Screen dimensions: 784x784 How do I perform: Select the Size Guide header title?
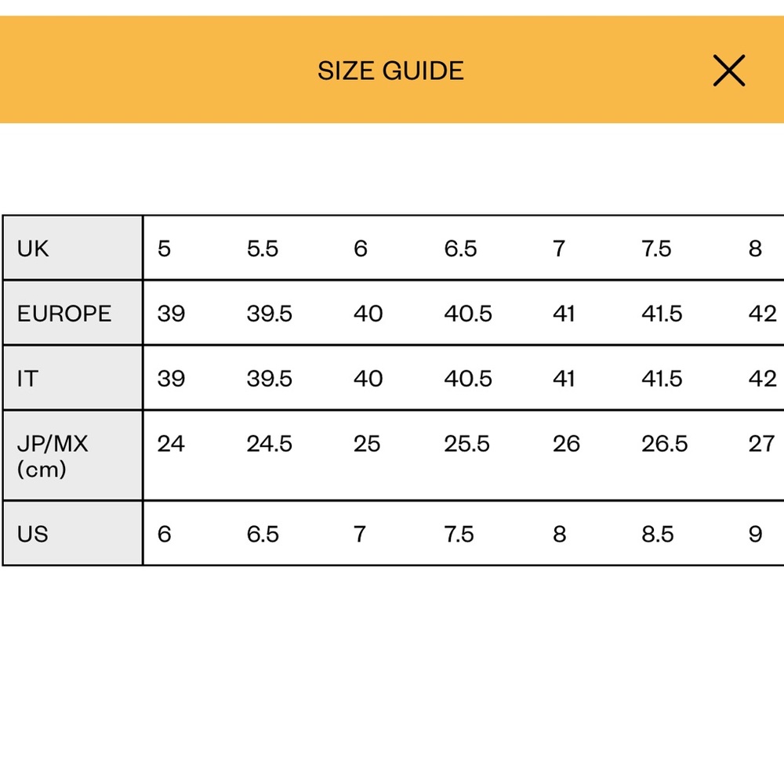[x=390, y=71]
